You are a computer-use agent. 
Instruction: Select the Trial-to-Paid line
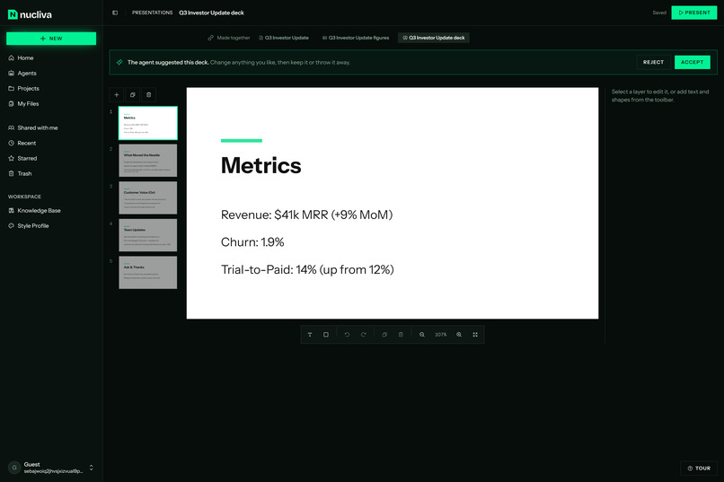[307, 270]
